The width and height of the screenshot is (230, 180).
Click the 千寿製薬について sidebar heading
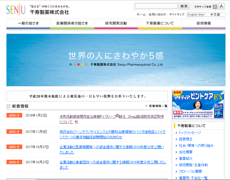(192, 126)
